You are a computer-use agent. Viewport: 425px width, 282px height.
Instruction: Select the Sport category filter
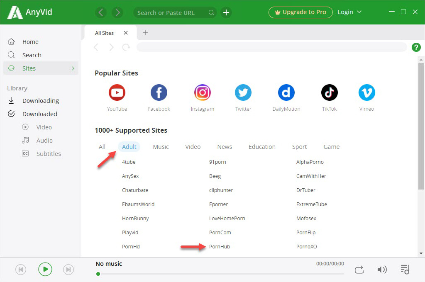299,147
